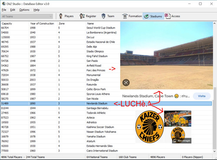This screenshot has width=217, height=160.
Task: Open the Access database icon
Action: [168, 16]
